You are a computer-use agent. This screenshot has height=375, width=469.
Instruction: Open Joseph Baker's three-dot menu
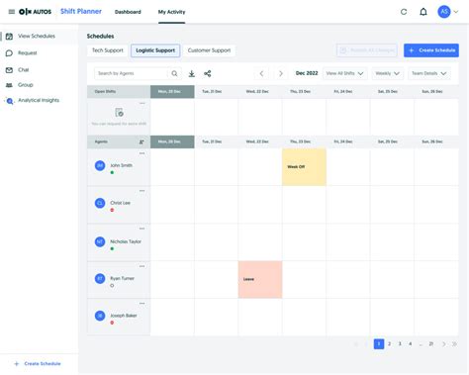pyautogui.click(x=141, y=304)
